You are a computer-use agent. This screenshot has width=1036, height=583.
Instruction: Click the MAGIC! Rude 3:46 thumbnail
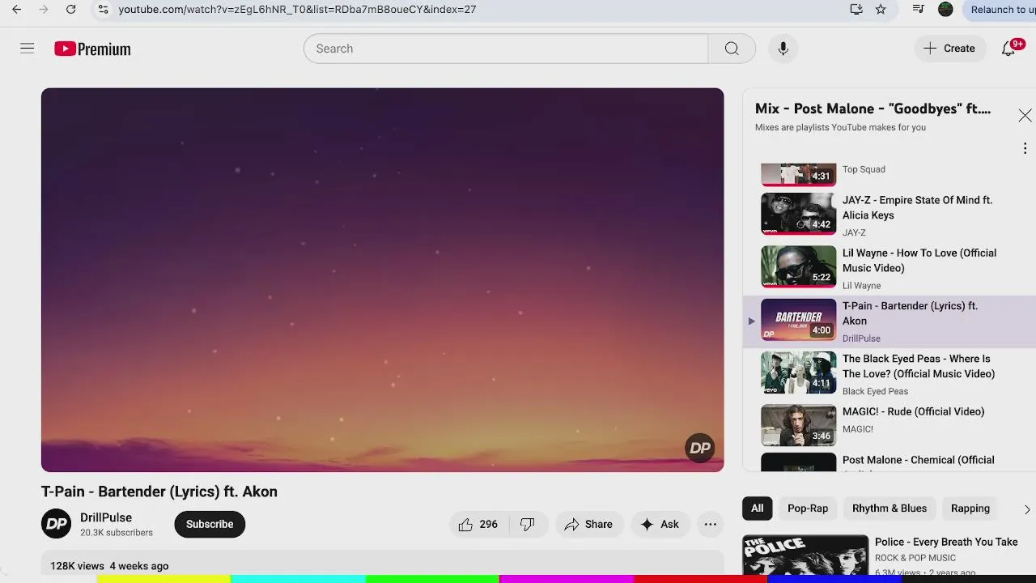pyautogui.click(x=798, y=425)
